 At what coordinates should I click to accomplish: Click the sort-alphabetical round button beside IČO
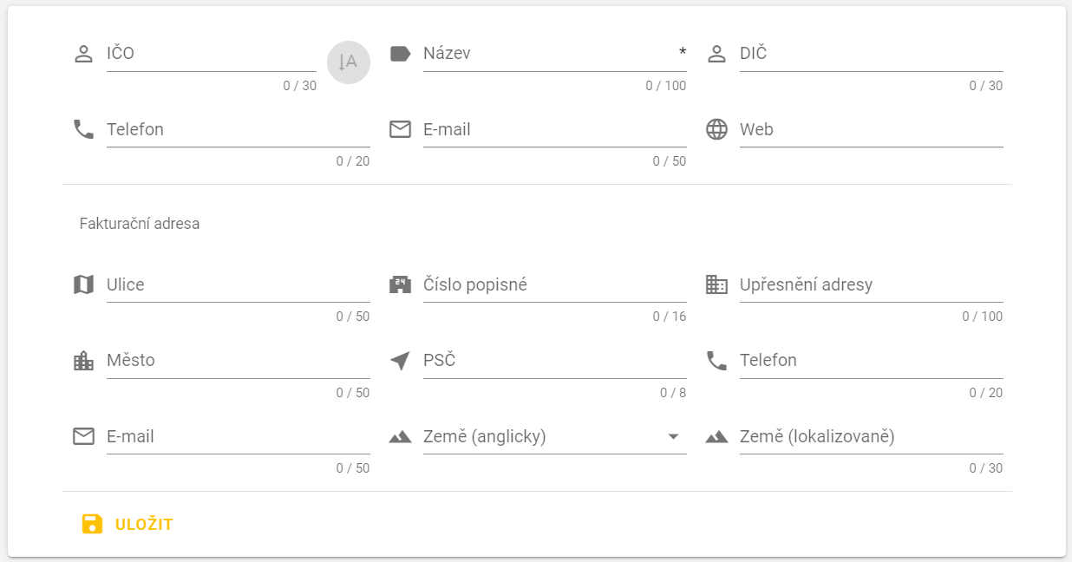(348, 62)
